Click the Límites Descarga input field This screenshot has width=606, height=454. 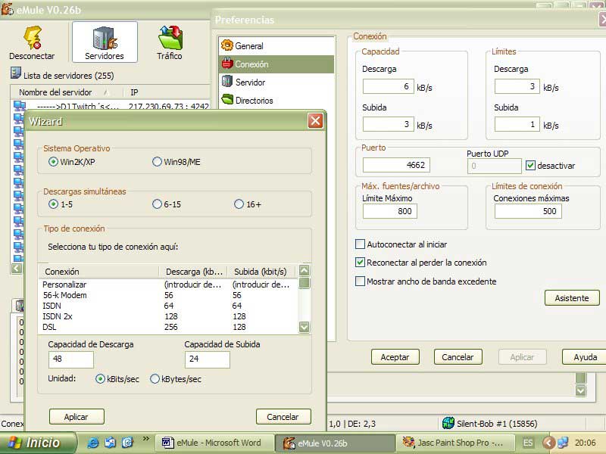[x=517, y=86]
